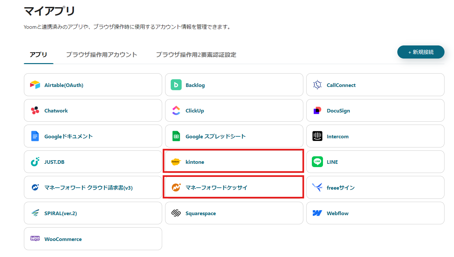Click the Google Docs blue icon
The image size is (454, 257).
click(35, 136)
